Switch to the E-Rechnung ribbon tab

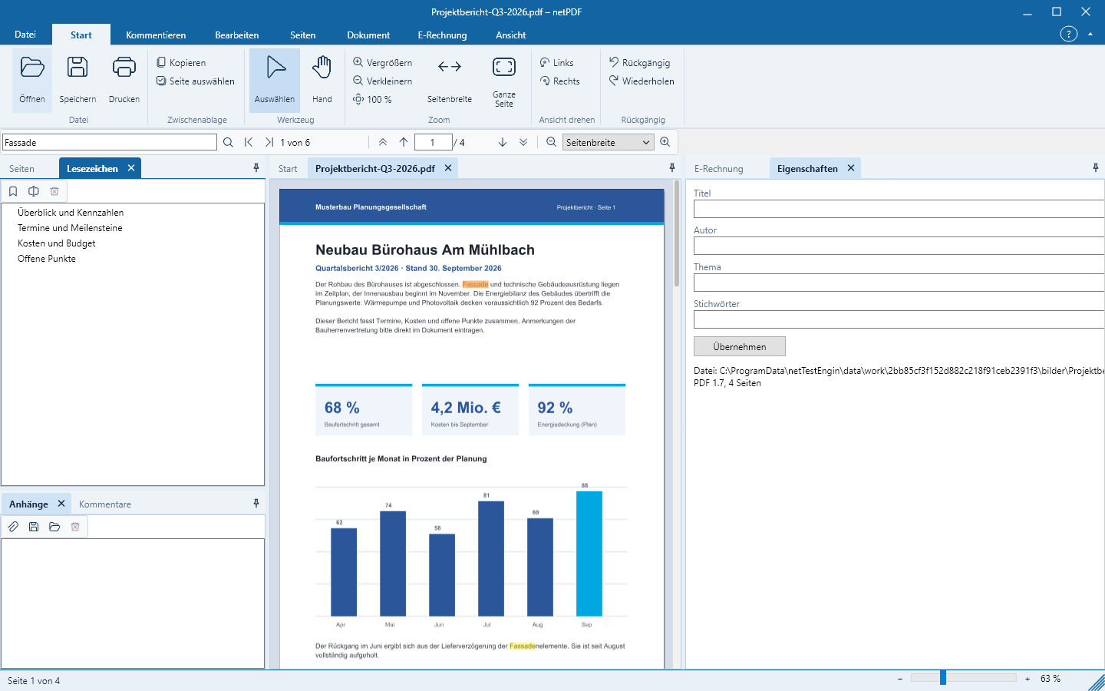point(442,35)
